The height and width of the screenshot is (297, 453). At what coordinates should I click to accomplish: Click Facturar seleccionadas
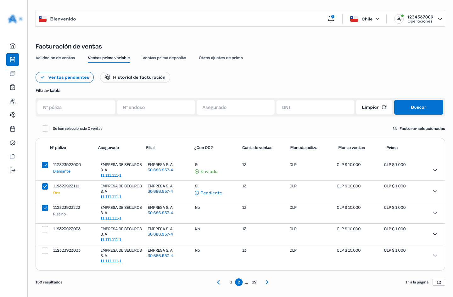pos(419,129)
